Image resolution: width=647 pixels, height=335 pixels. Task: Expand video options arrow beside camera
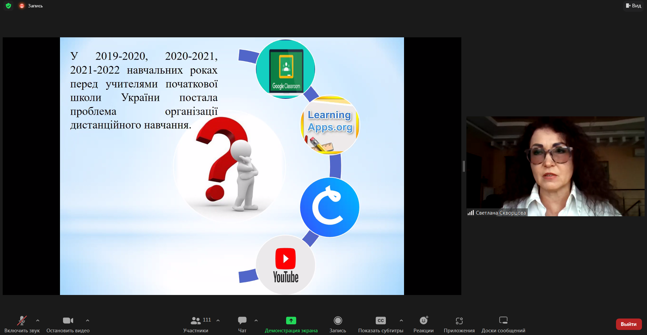[x=88, y=321]
